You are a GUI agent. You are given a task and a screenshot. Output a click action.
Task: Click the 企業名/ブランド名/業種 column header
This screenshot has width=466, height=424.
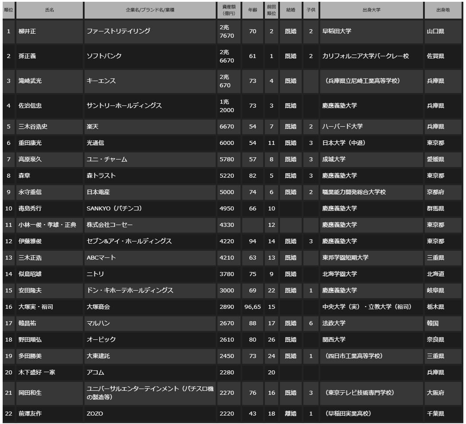[150, 10]
